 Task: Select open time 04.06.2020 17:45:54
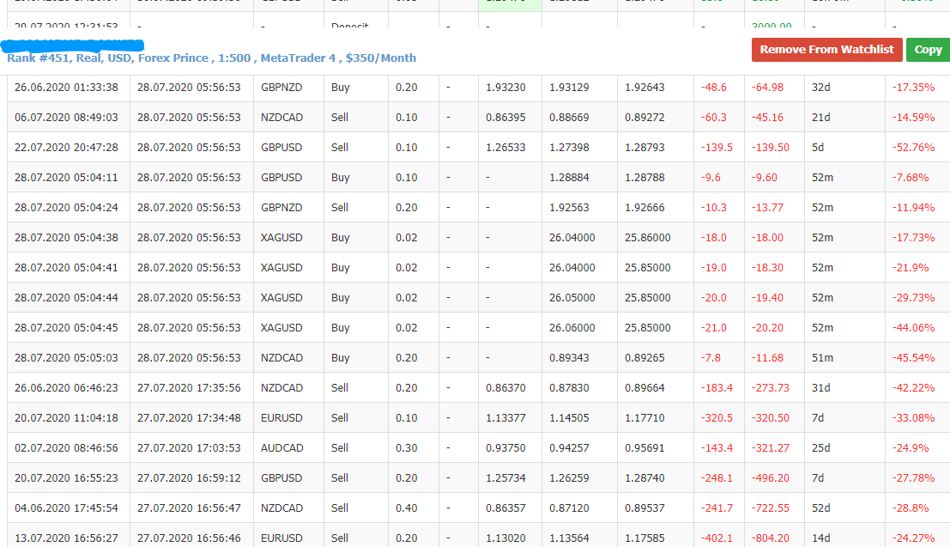click(66, 508)
